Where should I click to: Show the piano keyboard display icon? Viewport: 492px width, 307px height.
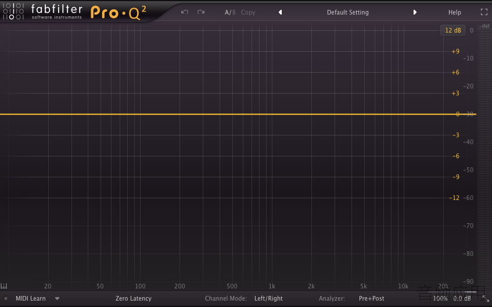(x=3, y=286)
